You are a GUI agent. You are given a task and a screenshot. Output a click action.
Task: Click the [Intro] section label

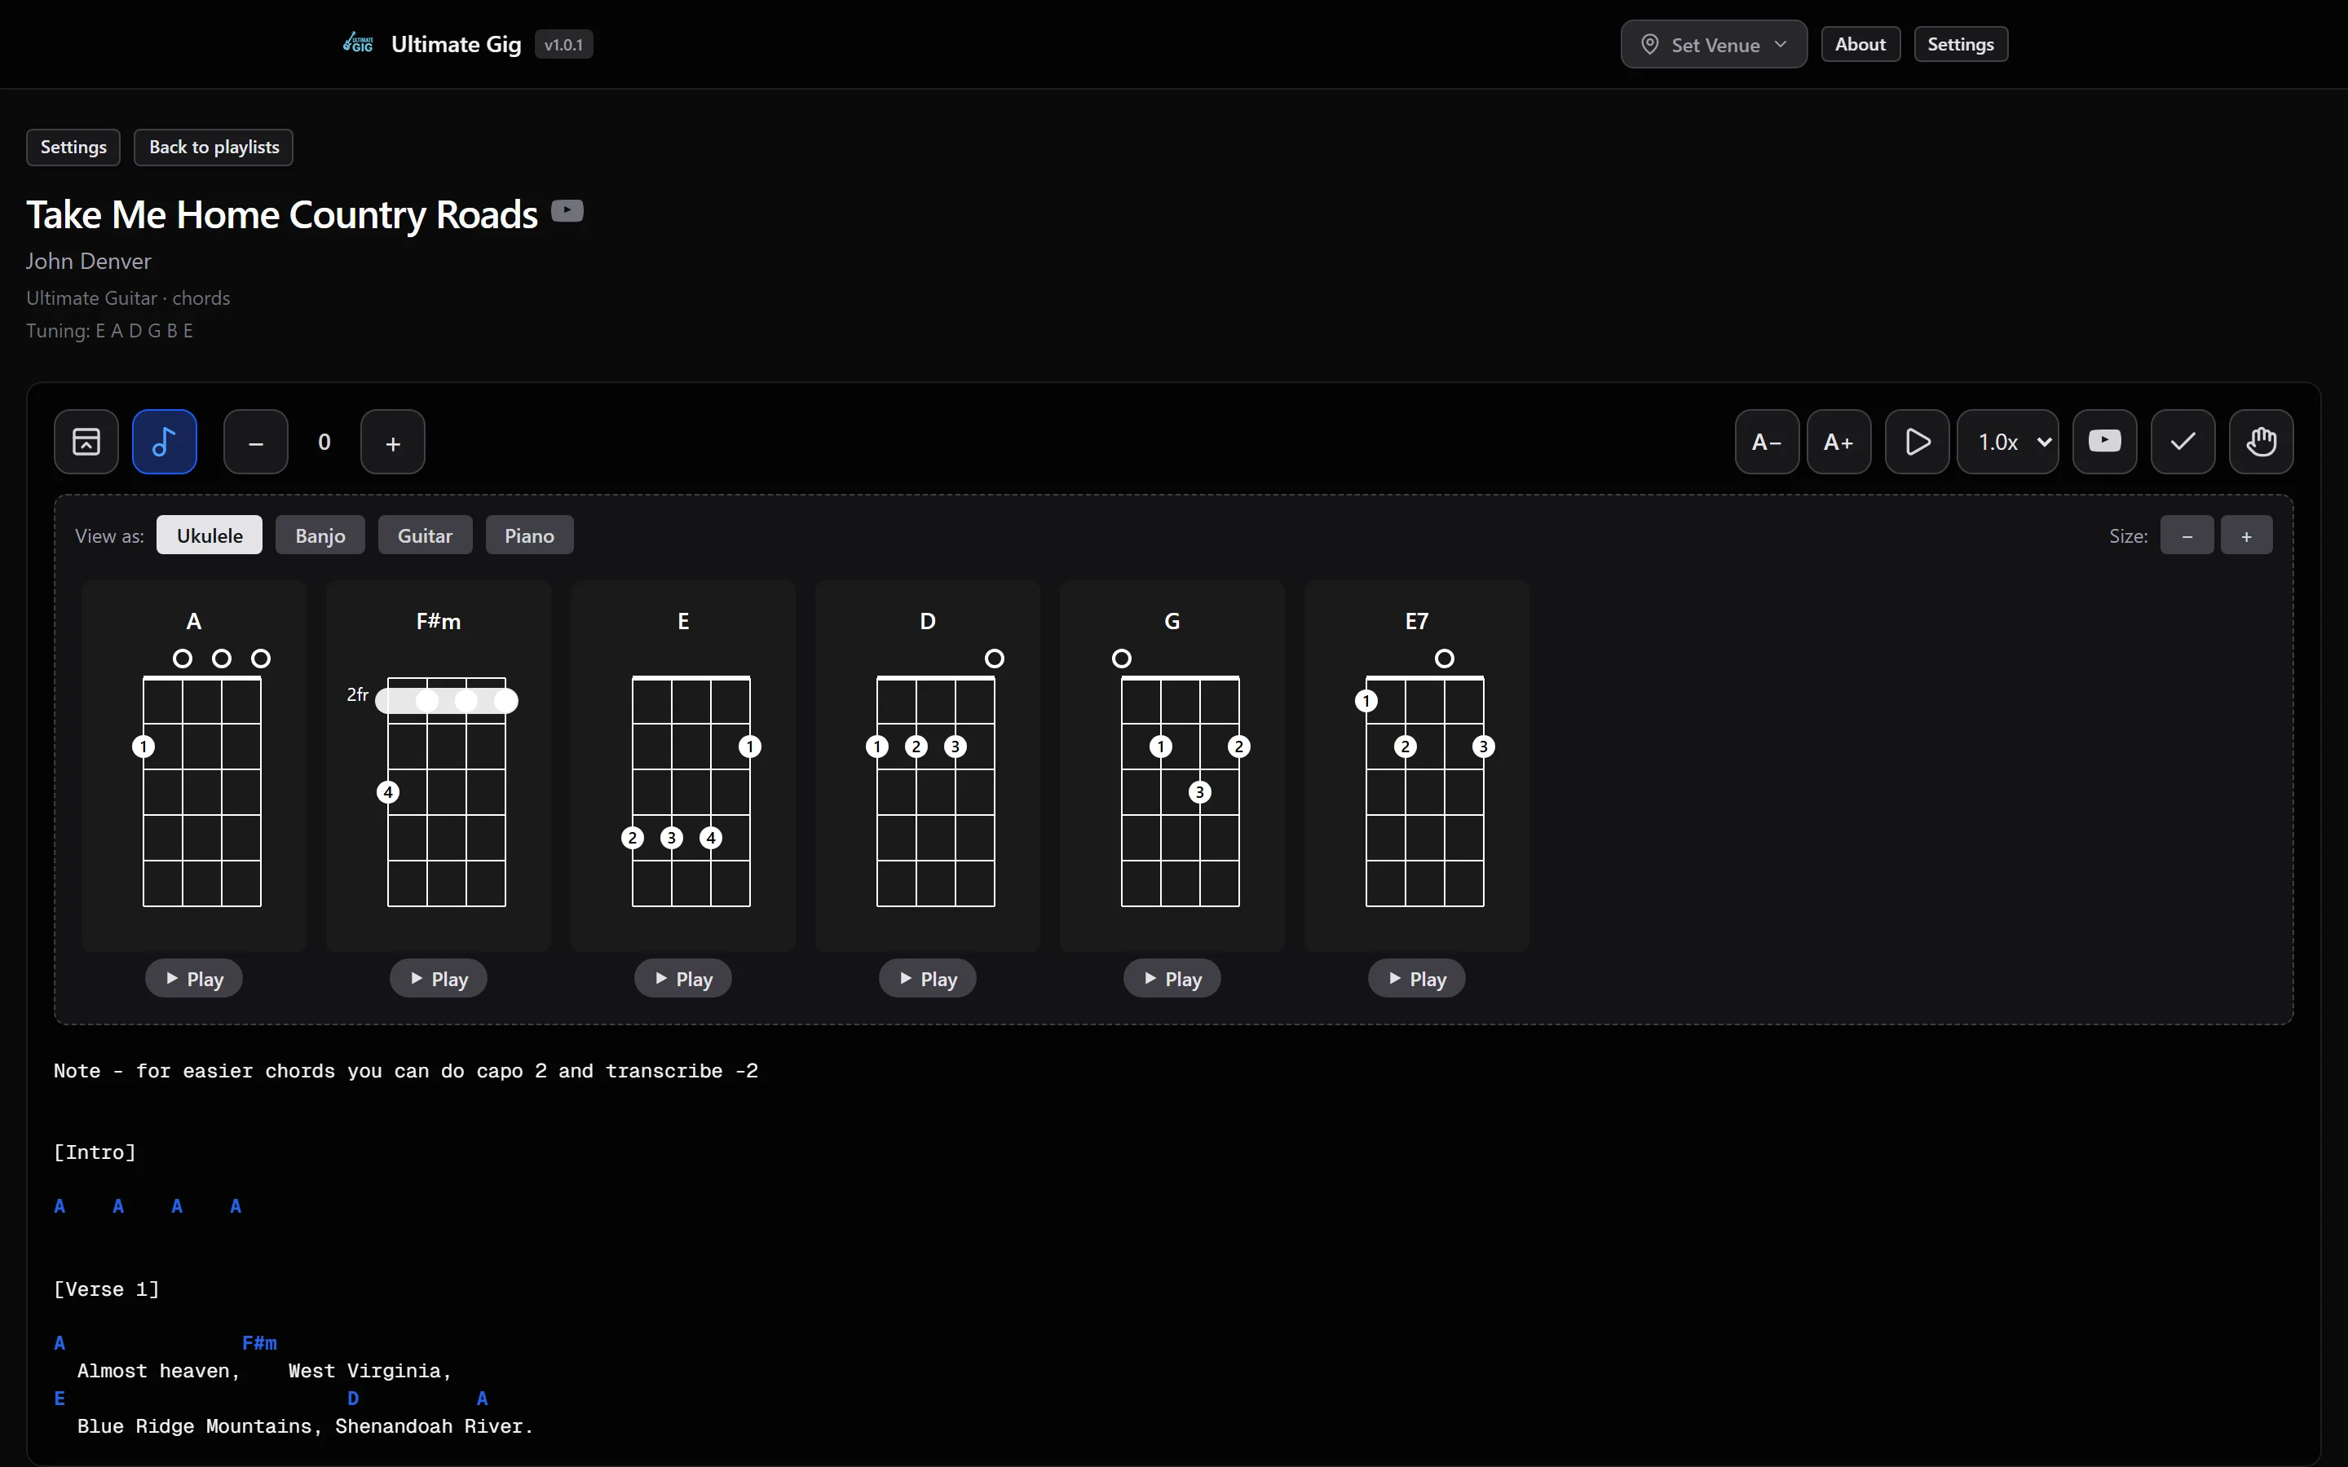95,1152
